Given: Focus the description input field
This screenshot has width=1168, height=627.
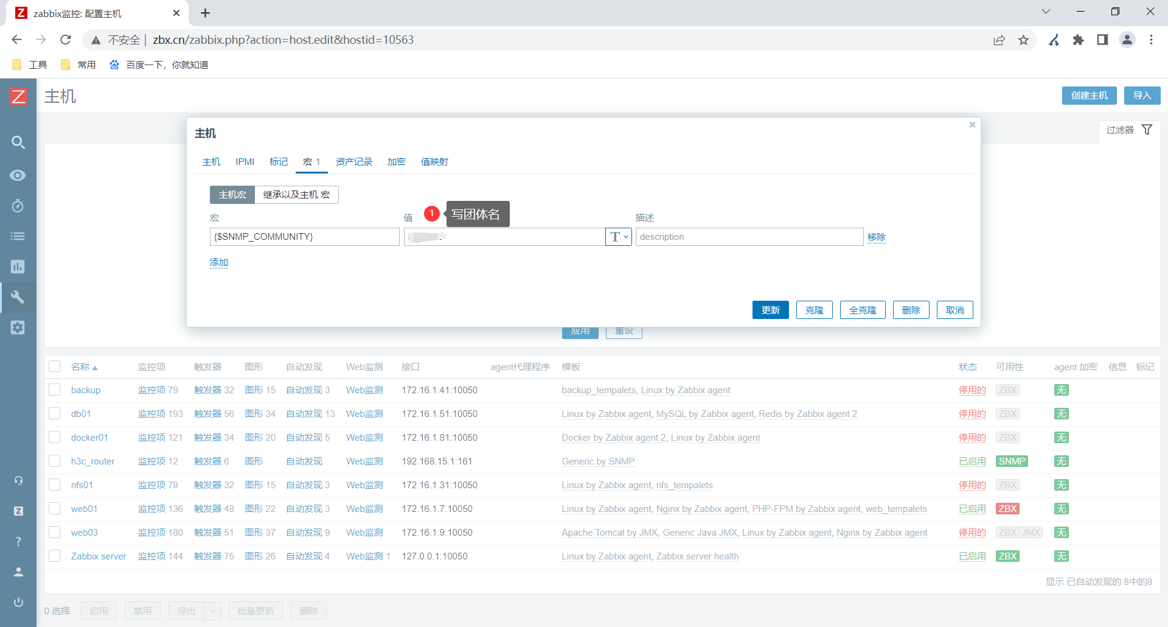Looking at the screenshot, I should click(749, 237).
